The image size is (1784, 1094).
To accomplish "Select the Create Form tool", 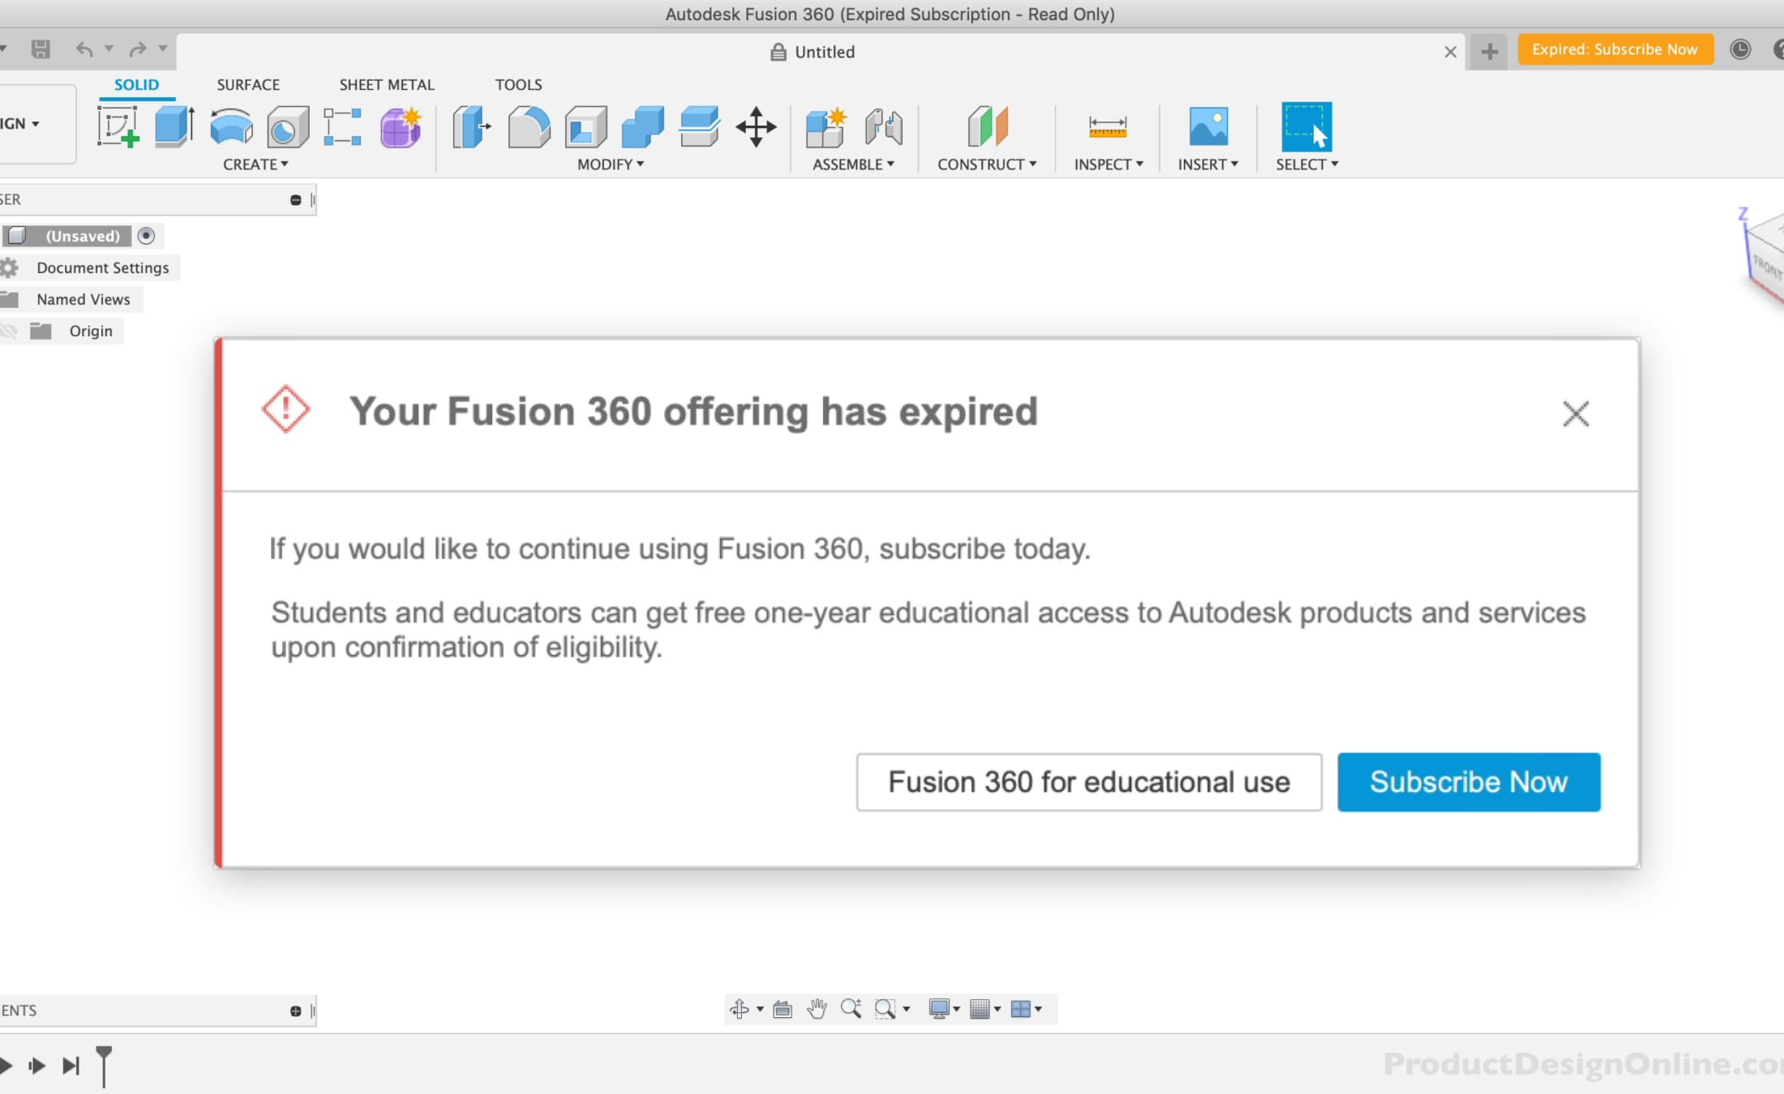I will 401,127.
